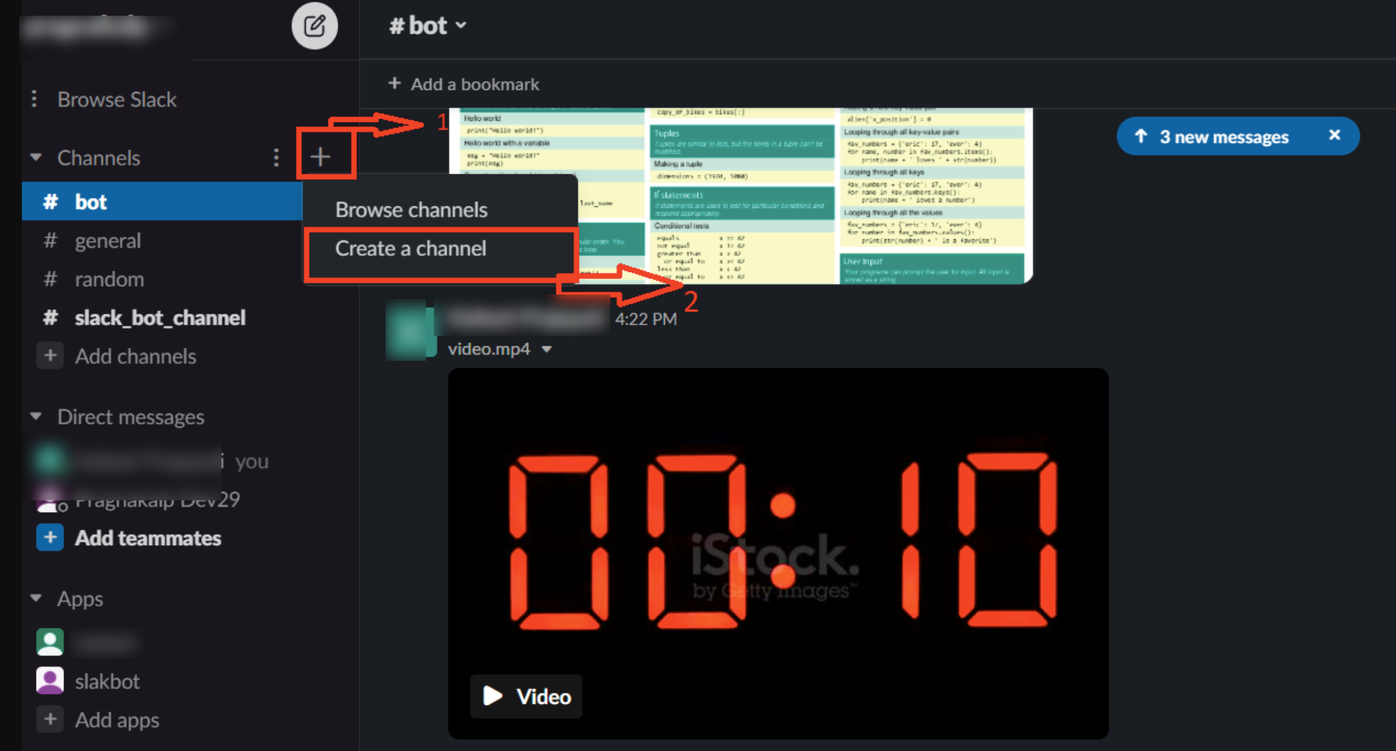The width and height of the screenshot is (1396, 751).
Task: Click the Add apps plus icon
Action: click(x=50, y=719)
